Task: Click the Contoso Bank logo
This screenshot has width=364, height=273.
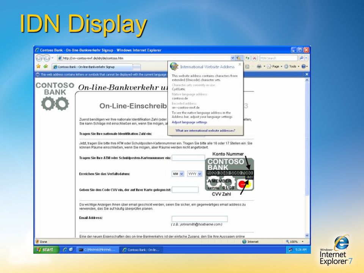Action: tap(55, 96)
